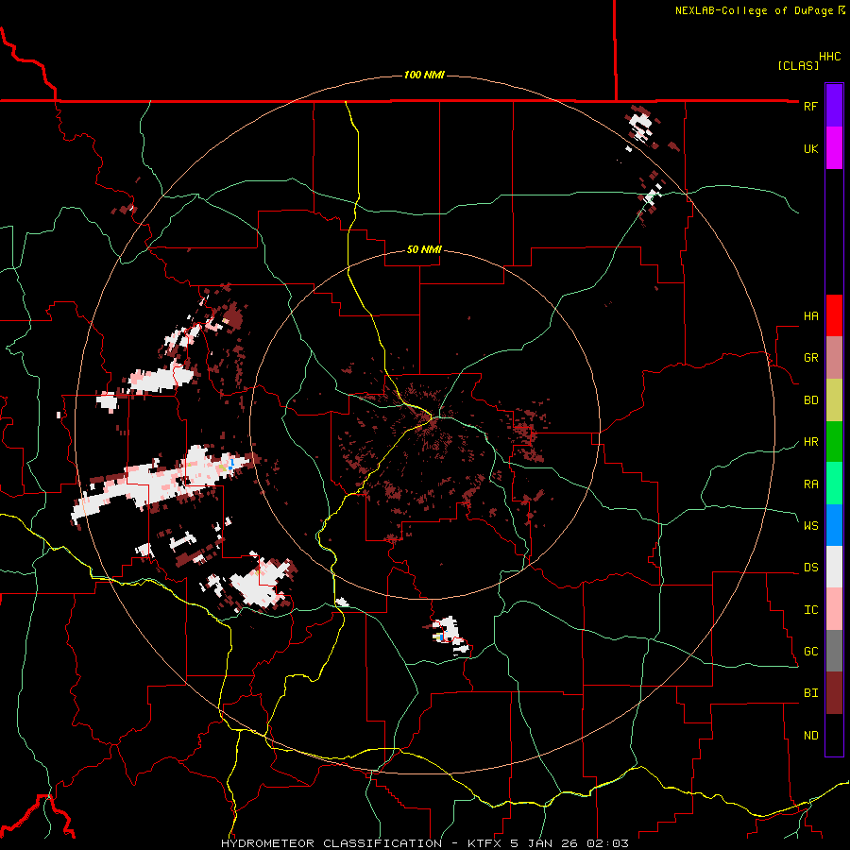This screenshot has height=850, width=850.
Task: Click the HR green legend swatch
Action: point(834,442)
